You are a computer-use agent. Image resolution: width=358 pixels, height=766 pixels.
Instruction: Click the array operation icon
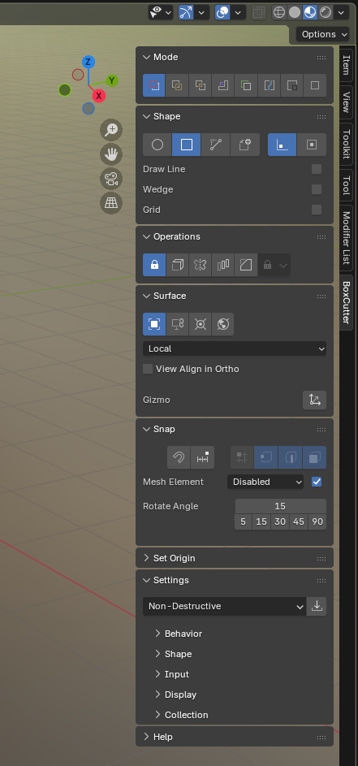point(223,265)
